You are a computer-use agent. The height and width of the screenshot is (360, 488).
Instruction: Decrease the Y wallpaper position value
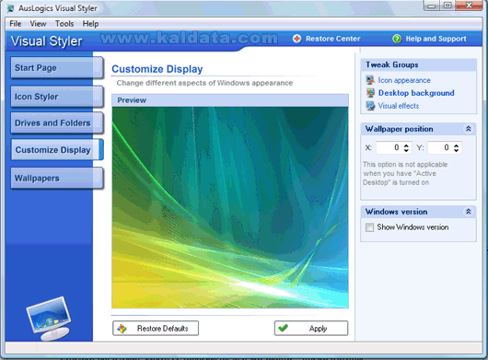click(x=457, y=150)
